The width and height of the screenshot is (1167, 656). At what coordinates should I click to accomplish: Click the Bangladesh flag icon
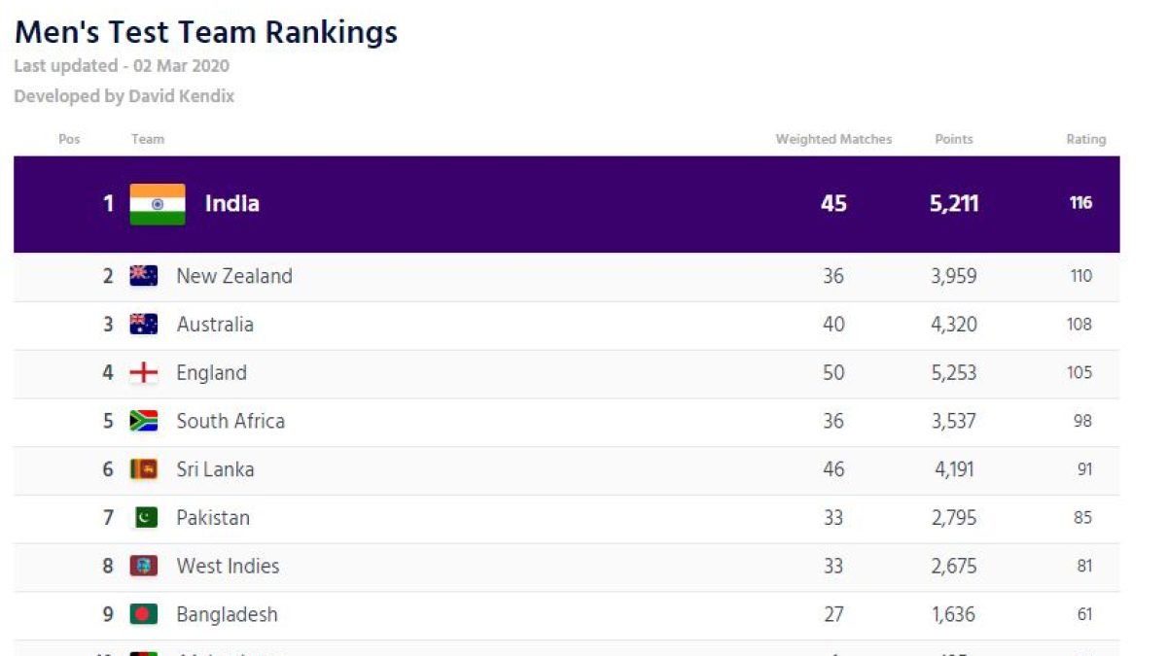[144, 614]
